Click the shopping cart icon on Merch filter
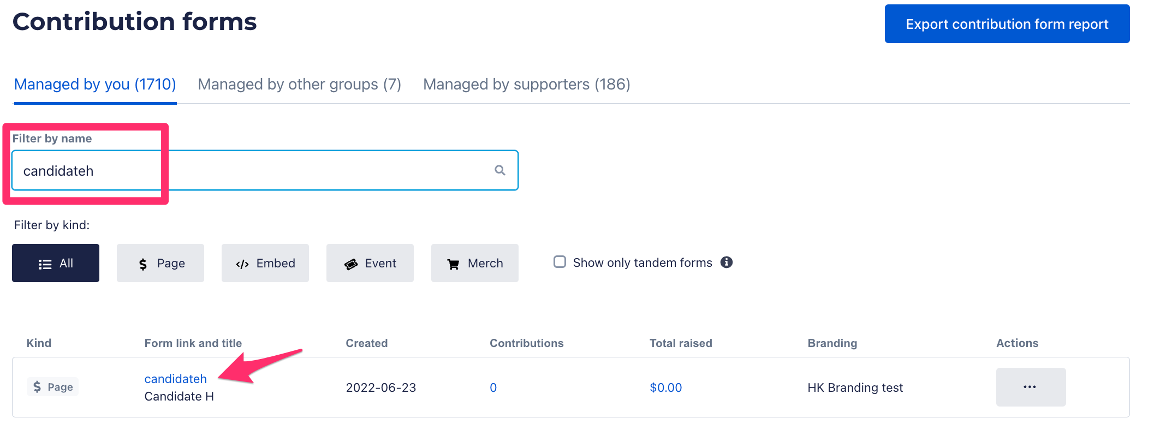The width and height of the screenshot is (1166, 442). [453, 264]
